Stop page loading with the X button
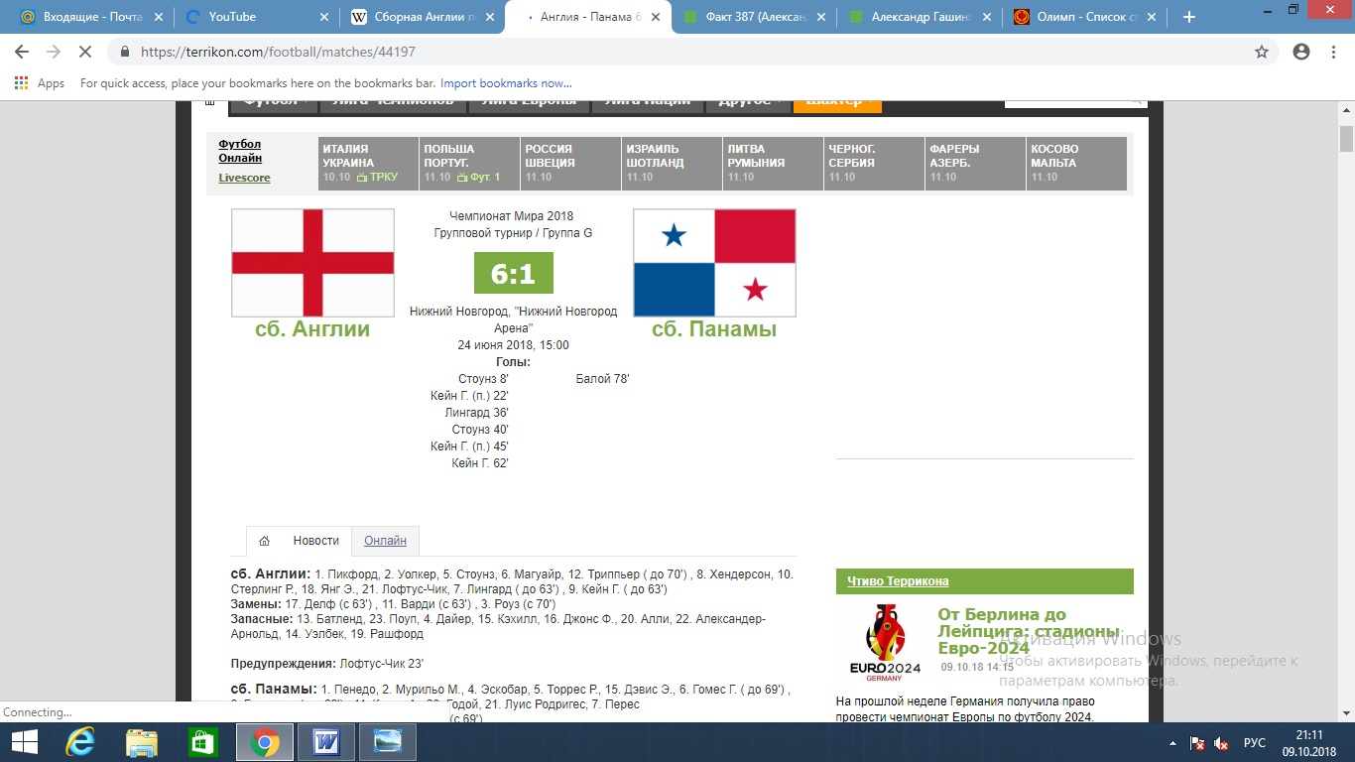The height and width of the screenshot is (762, 1355). (85, 52)
